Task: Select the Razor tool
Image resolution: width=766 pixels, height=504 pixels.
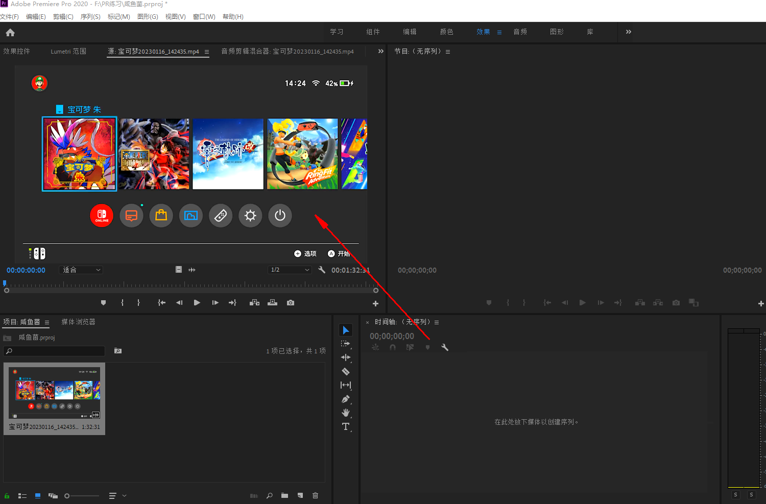Action: (346, 371)
